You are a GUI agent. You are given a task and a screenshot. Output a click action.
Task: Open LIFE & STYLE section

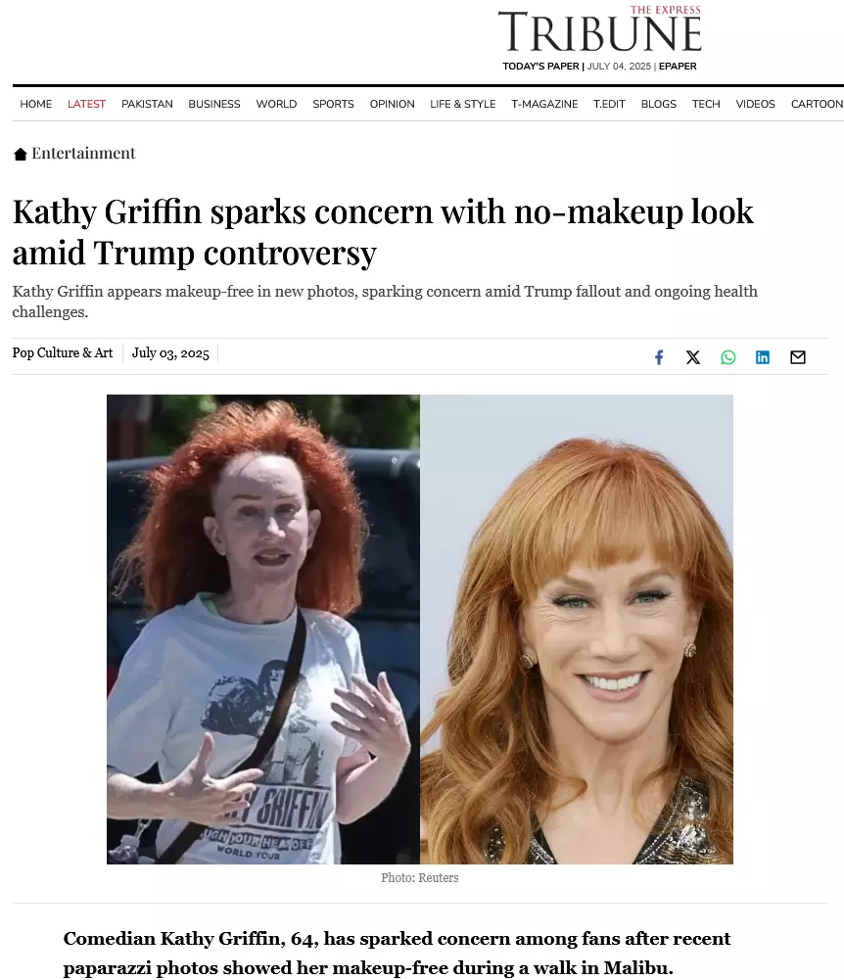pyautogui.click(x=463, y=104)
